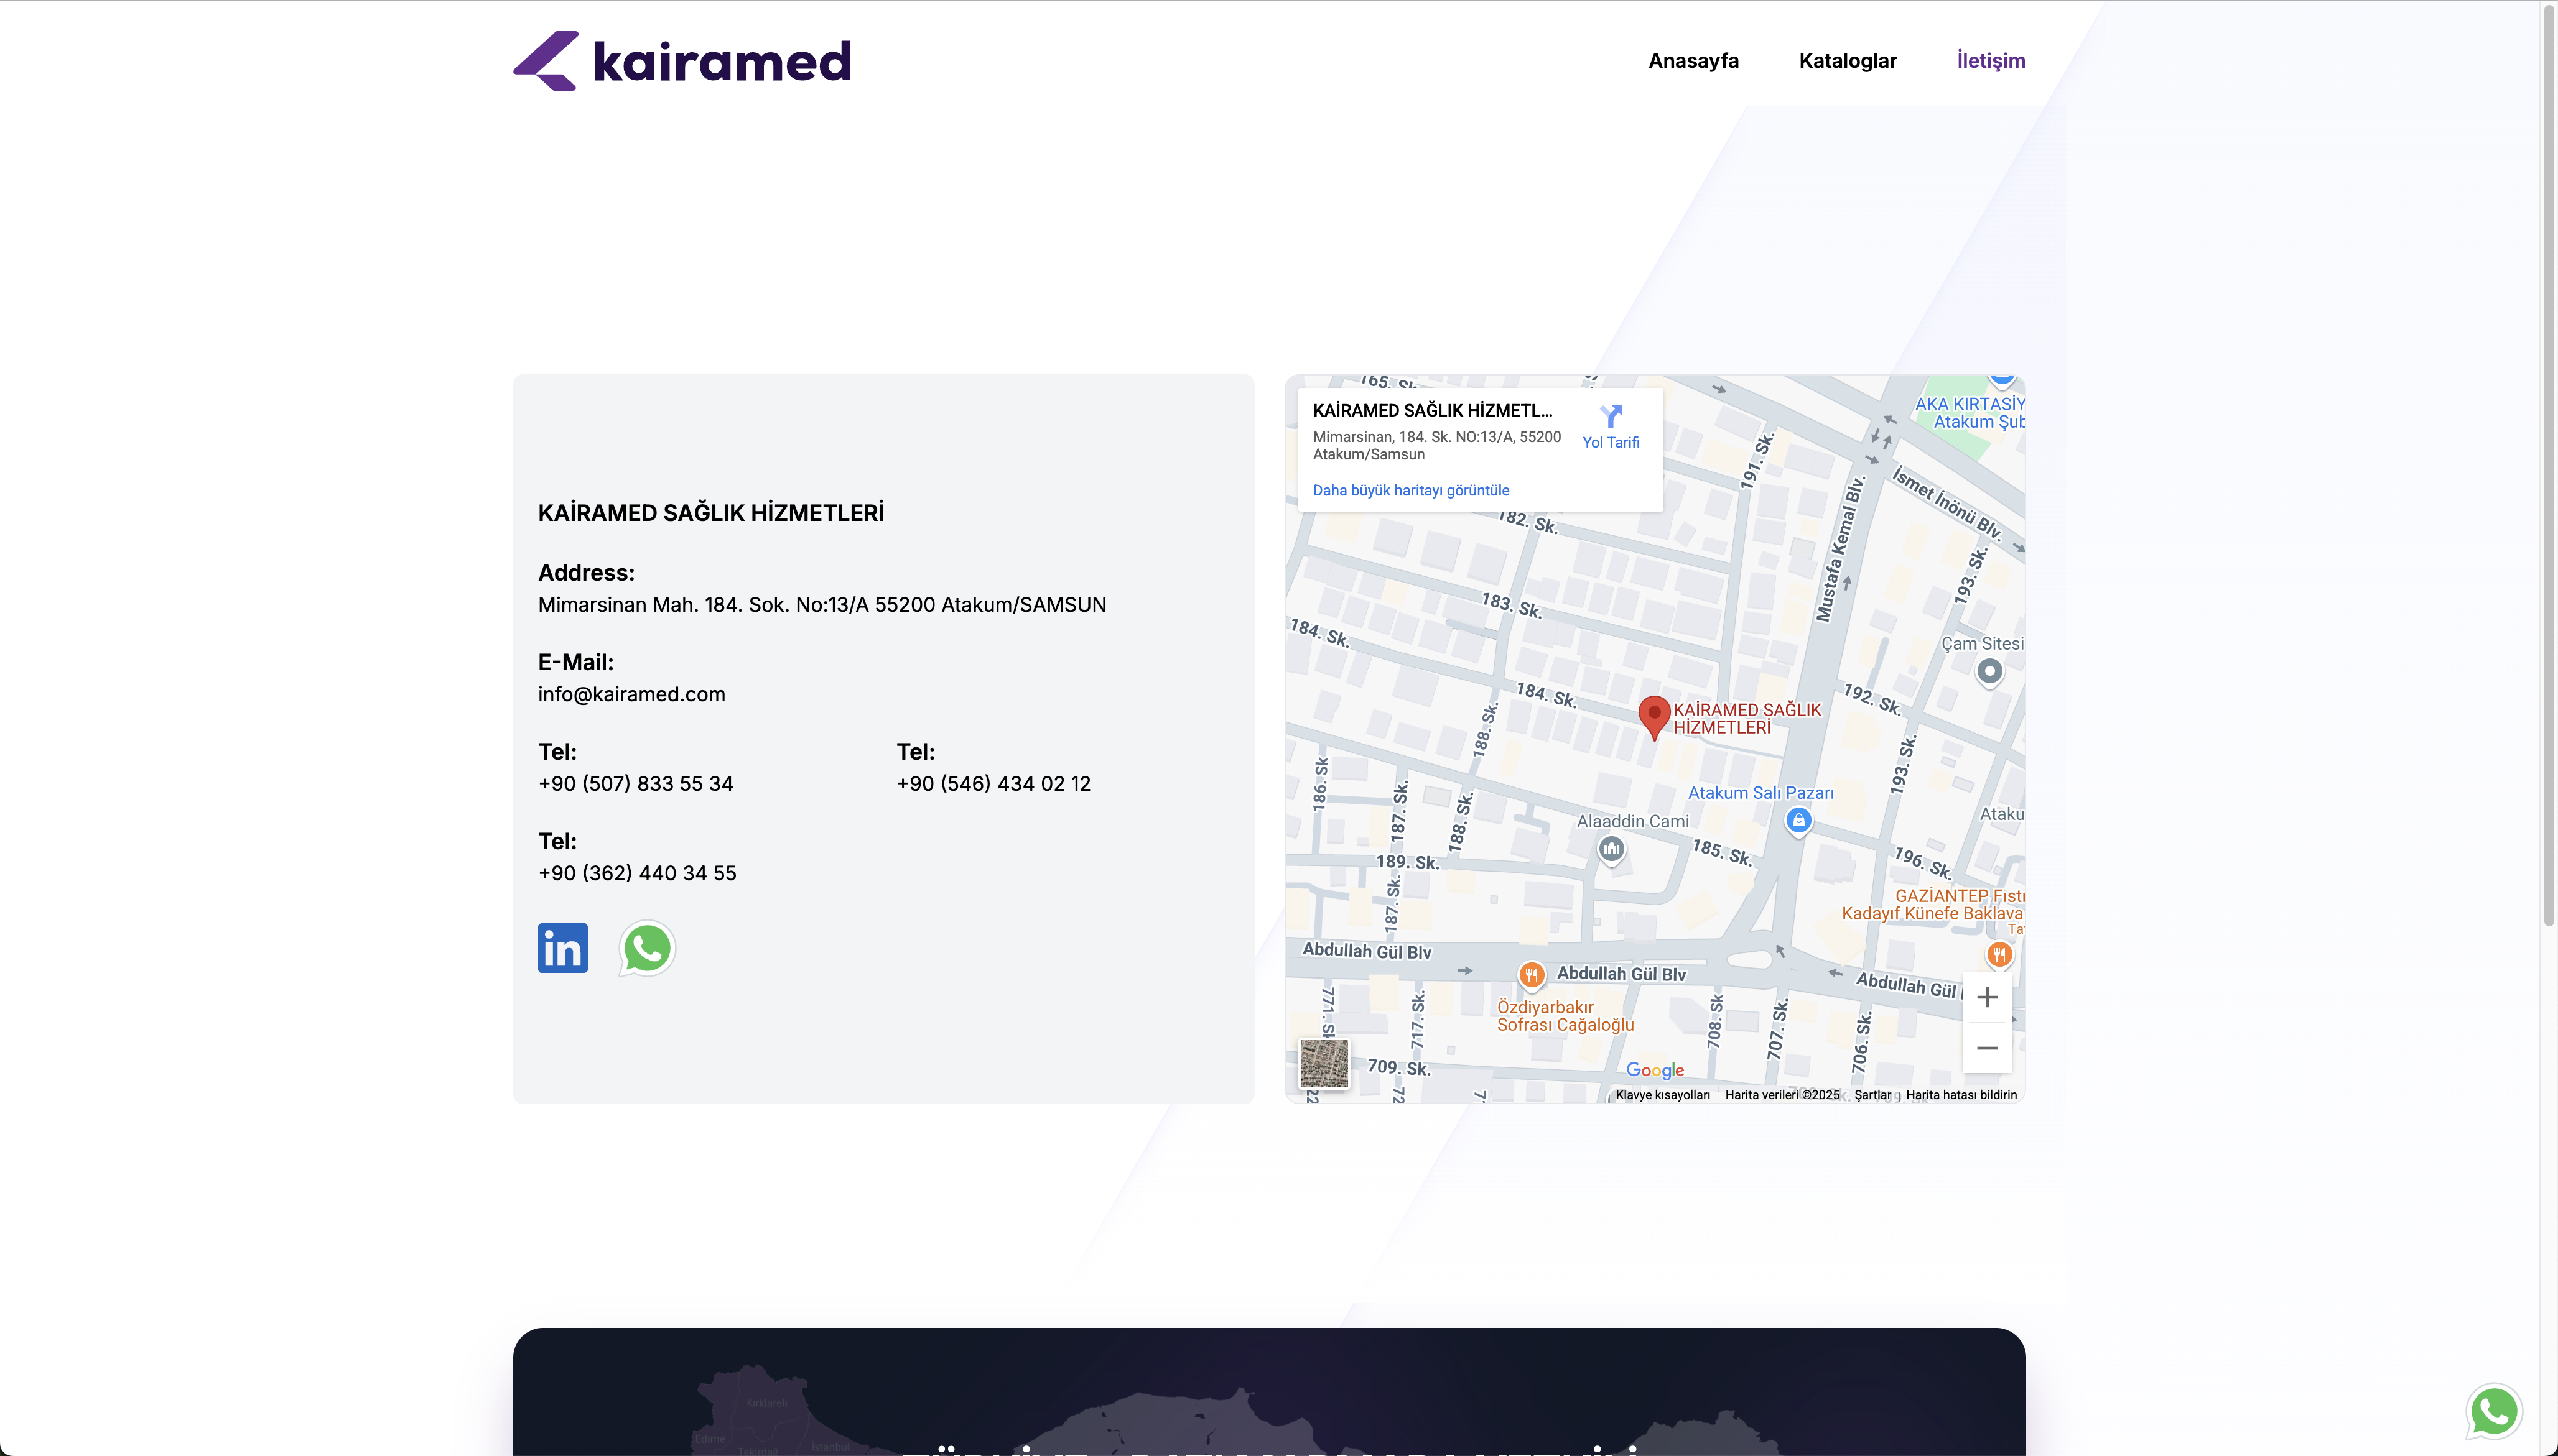The height and width of the screenshot is (1456, 2558).
Task: Select İletişim in the navigation bar
Action: pyautogui.click(x=1990, y=61)
